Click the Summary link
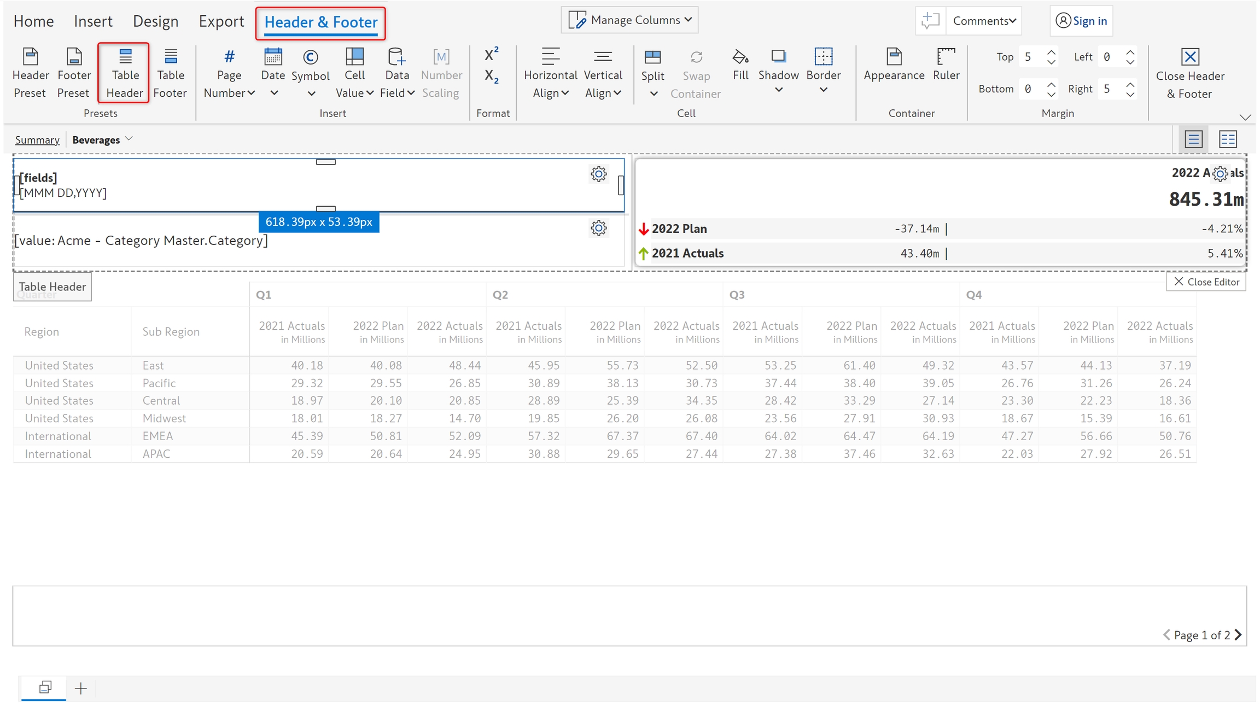Image resolution: width=1260 pixels, height=706 pixels. 37,140
